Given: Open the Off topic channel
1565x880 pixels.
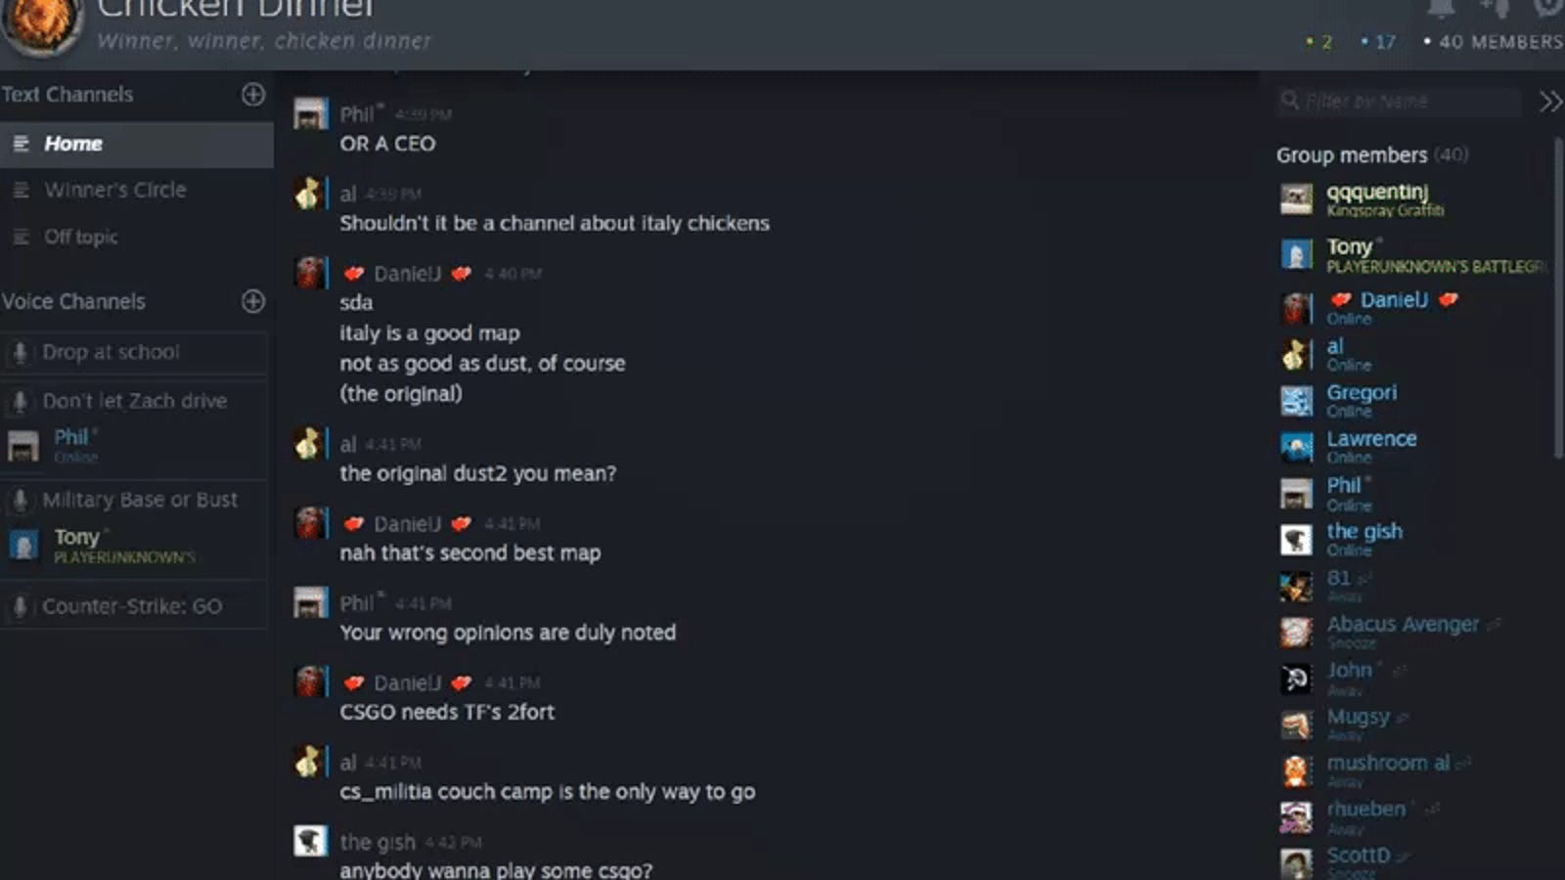Looking at the screenshot, I should [137, 237].
